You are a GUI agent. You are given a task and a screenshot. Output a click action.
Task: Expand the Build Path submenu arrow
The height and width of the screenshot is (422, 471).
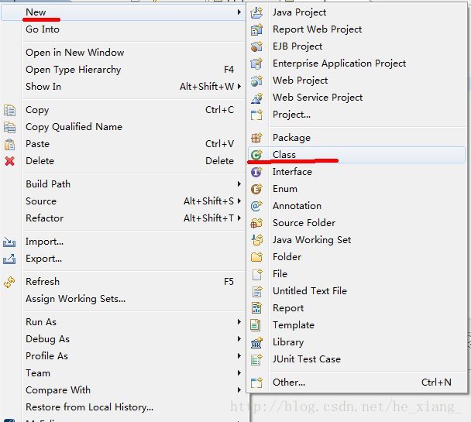[x=239, y=184]
